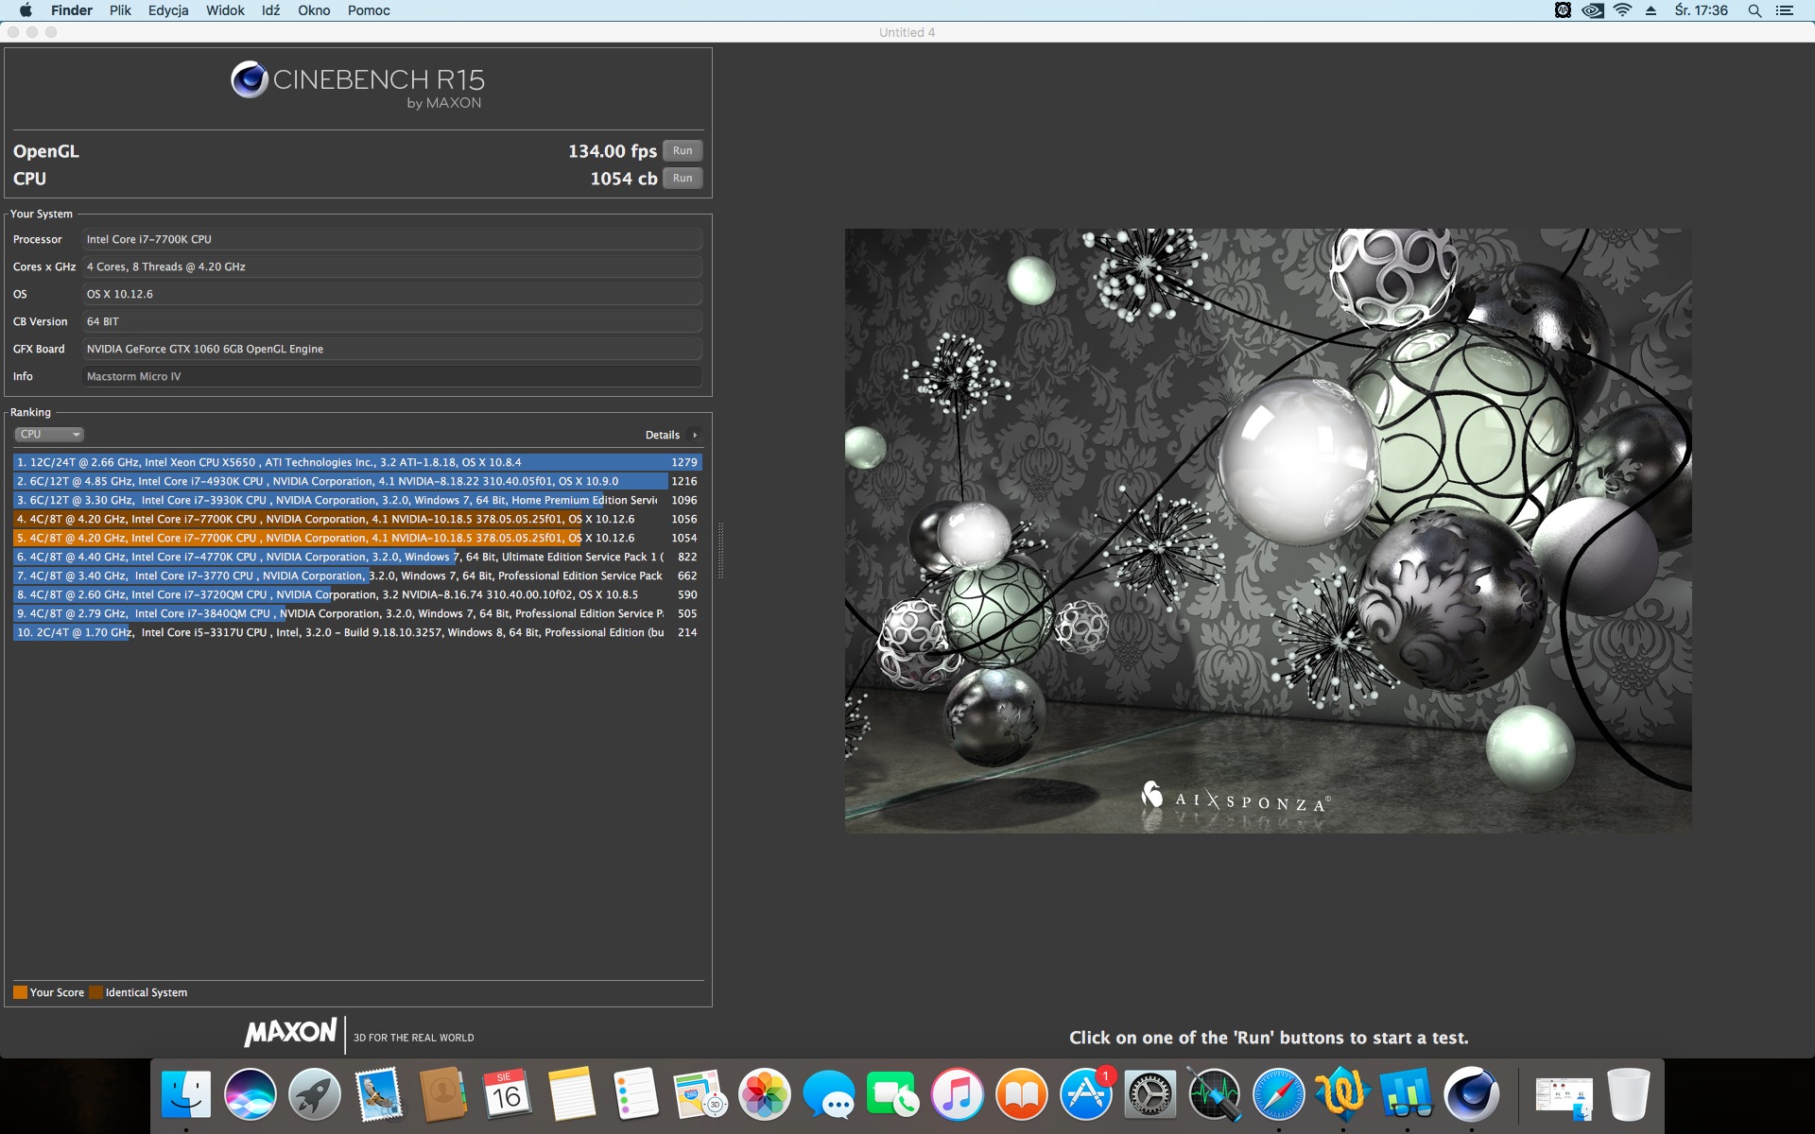This screenshot has width=1815, height=1134.
Task: Open the Widok menu
Action: [x=225, y=10]
